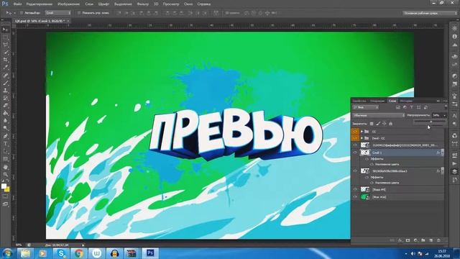
Task: Open the Окно menu
Action: [x=188, y=4]
